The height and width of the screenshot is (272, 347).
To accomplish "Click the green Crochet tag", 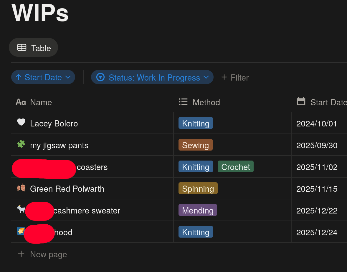I will (235, 167).
